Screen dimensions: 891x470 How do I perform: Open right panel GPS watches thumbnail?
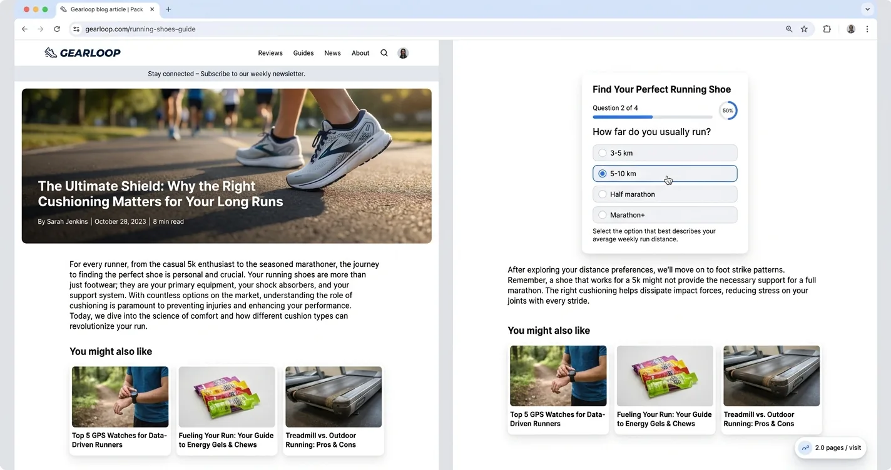point(558,376)
